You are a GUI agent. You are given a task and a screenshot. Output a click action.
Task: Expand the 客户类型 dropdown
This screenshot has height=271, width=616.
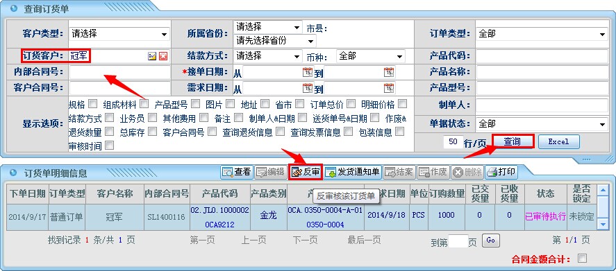pyautogui.click(x=119, y=34)
